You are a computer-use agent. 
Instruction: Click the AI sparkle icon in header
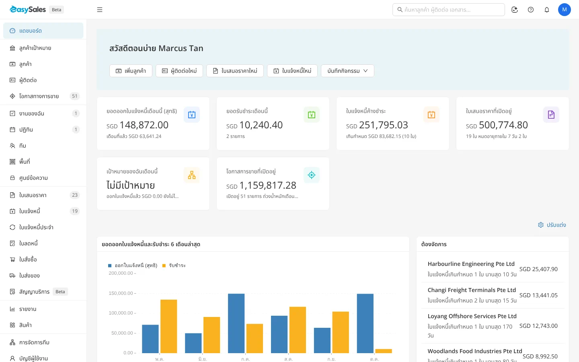[515, 10]
